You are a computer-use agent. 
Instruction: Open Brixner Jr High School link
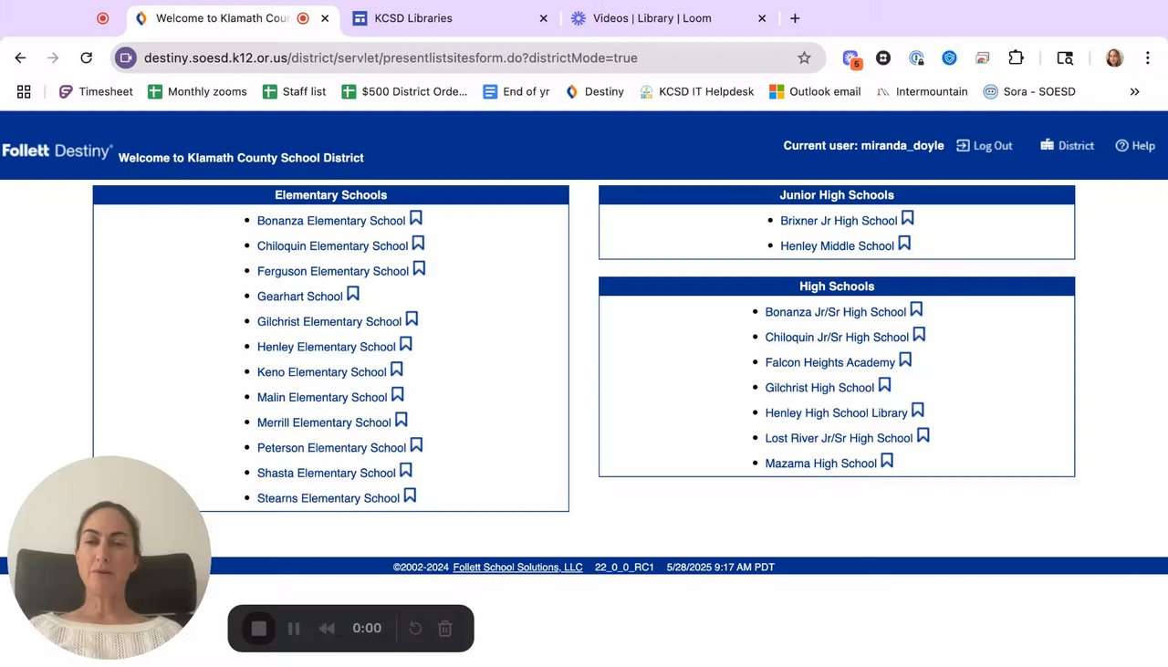pyautogui.click(x=839, y=221)
